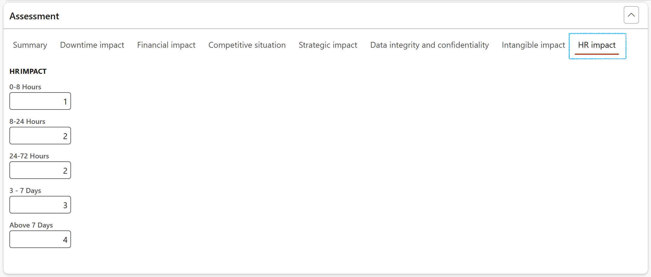
Task: Focus the 0-8 Hours input field
Action: click(40, 101)
